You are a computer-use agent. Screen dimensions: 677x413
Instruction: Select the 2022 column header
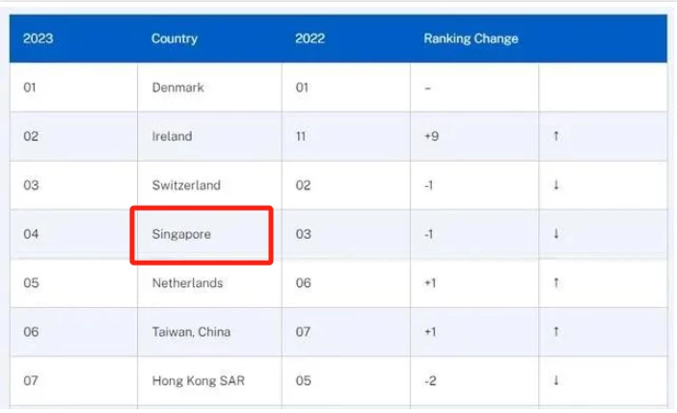click(x=310, y=39)
